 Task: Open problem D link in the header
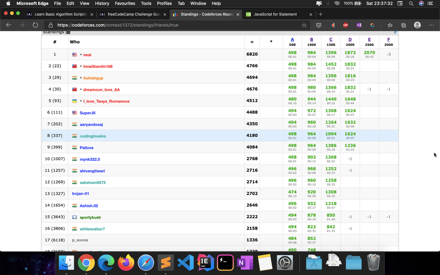click(x=350, y=39)
